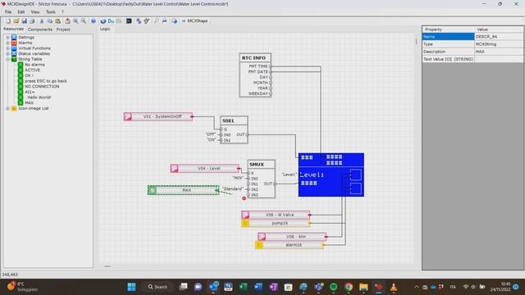Click the SMUX block header
The height and width of the screenshot is (295, 525).
point(261,165)
